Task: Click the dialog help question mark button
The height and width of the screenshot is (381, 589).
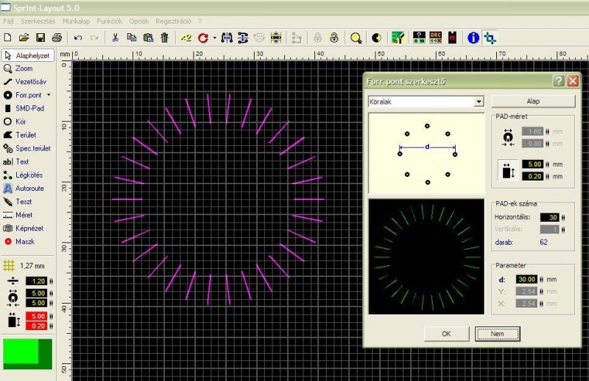Action: pos(559,81)
